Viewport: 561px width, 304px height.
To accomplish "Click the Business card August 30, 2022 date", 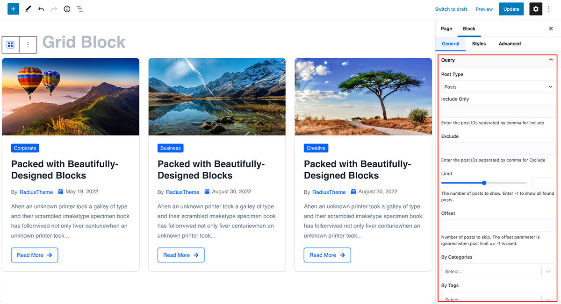I will [x=231, y=191].
